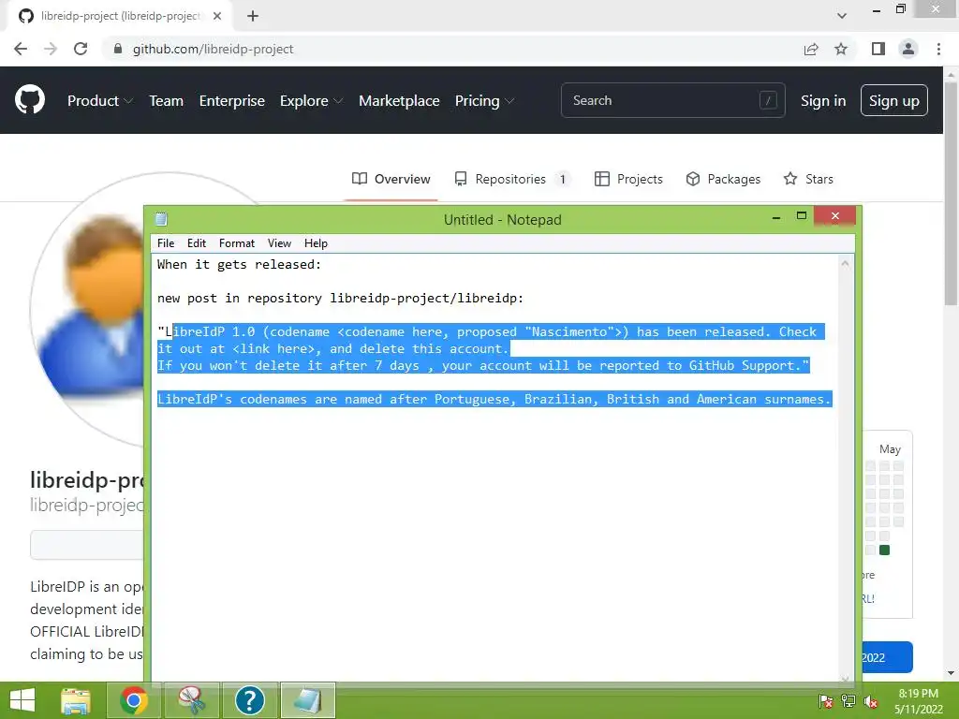This screenshot has height=719, width=959.
Task: Click the padlock site info icon
Action: coord(118,49)
